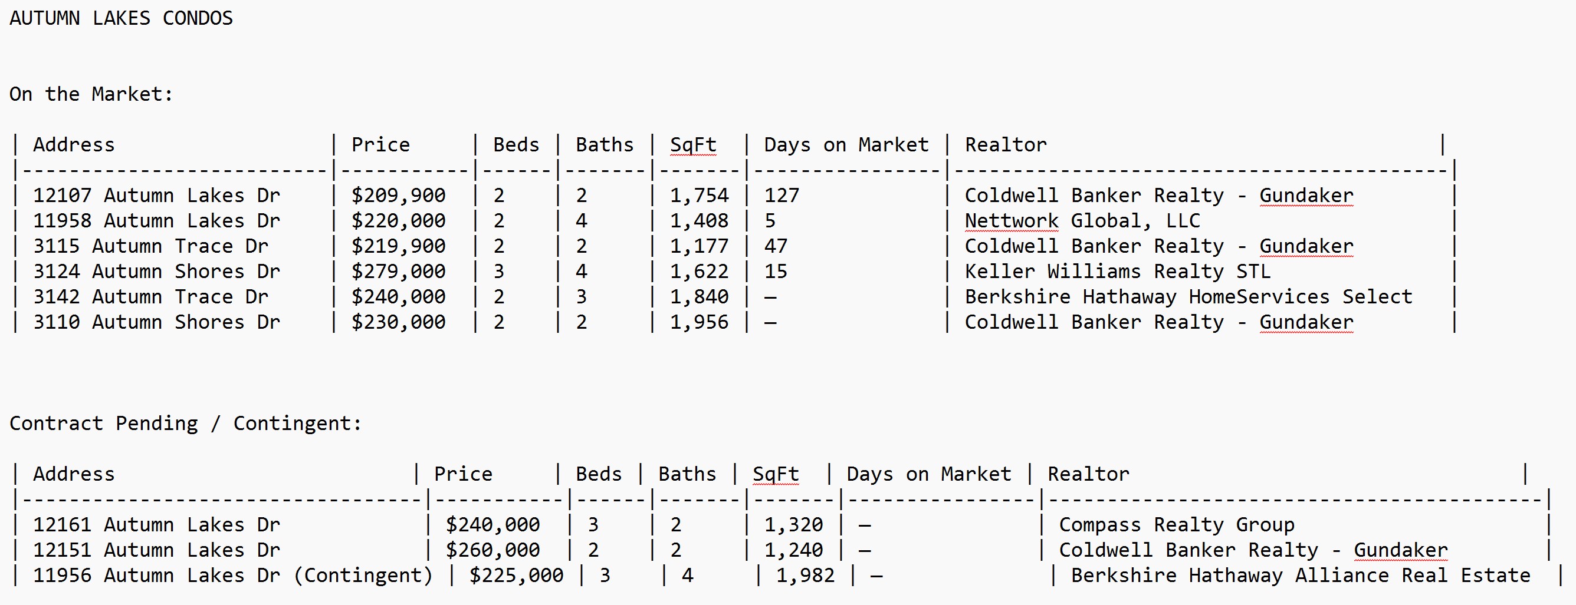Screen dimensions: 1576x605
Task: Click the 12161 Autumn Lakes Dr address
Action: [x=156, y=525]
